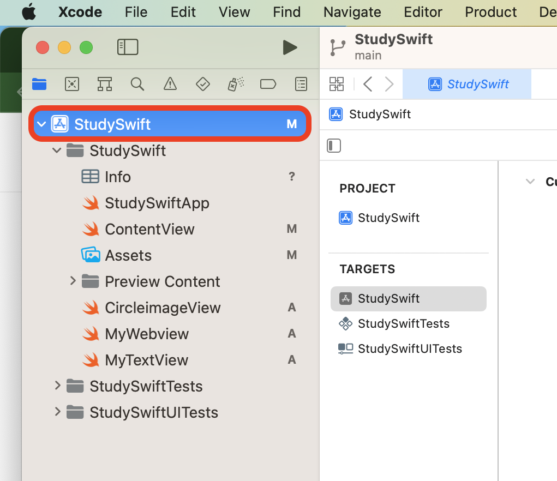Open the MyWebview swift file

point(147,334)
